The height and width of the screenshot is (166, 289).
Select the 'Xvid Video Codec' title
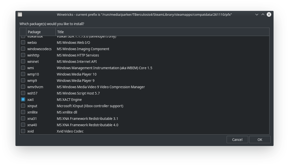pyautogui.click(x=70, y=131)
